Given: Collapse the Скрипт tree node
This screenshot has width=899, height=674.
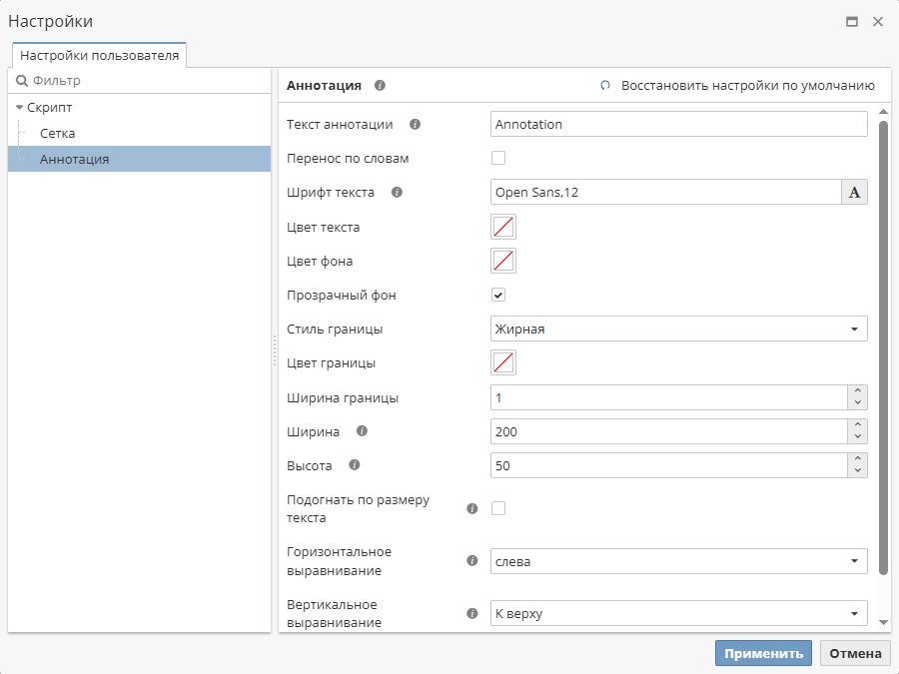Looking at the screenshot, I should (20, 108).
